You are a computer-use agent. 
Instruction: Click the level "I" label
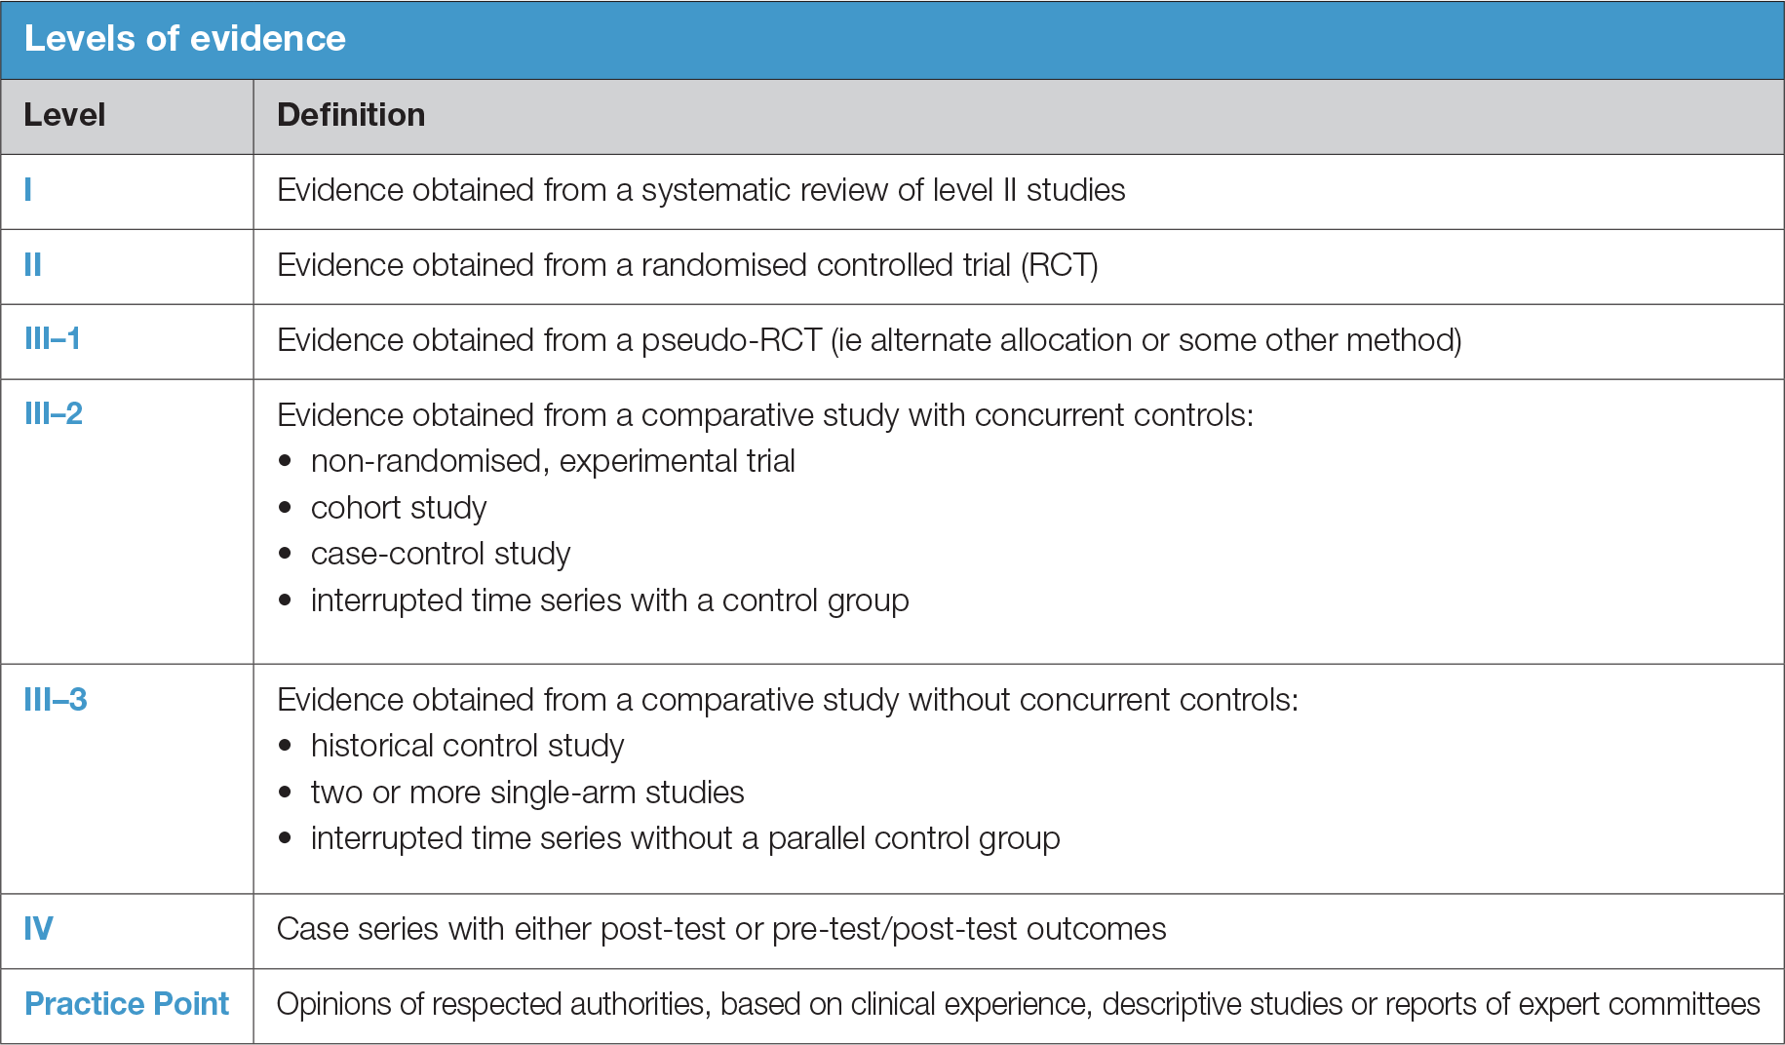[x=28, y=190]
